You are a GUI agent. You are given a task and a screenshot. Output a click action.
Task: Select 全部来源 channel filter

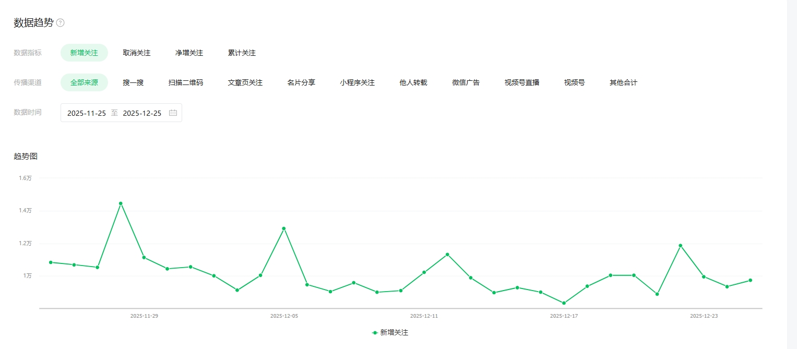(84, 82)
